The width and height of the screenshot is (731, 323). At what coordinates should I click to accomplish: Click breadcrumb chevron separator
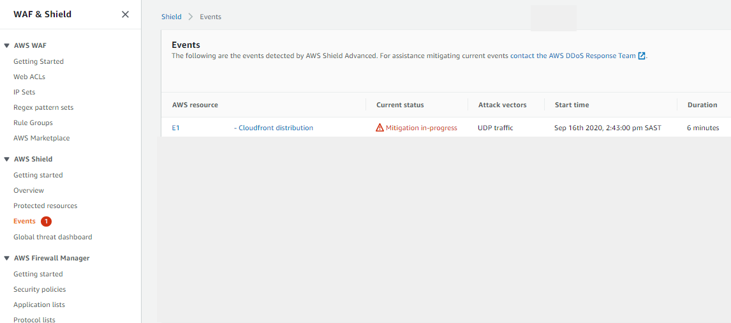coord(191,17)
